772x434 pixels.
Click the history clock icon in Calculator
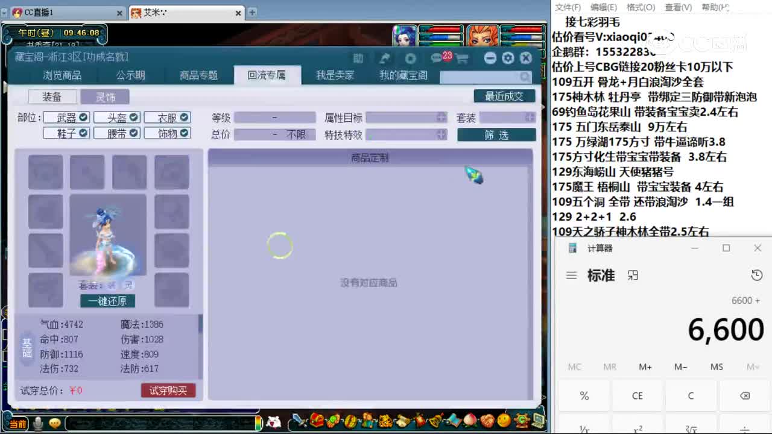[756, 275]
